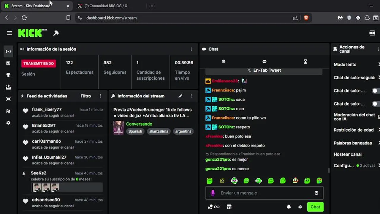Click the alianzalima tag

[159, 131]
